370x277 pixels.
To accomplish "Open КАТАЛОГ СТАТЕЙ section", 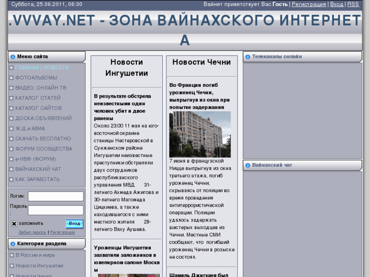I will [x=38, y=98].
